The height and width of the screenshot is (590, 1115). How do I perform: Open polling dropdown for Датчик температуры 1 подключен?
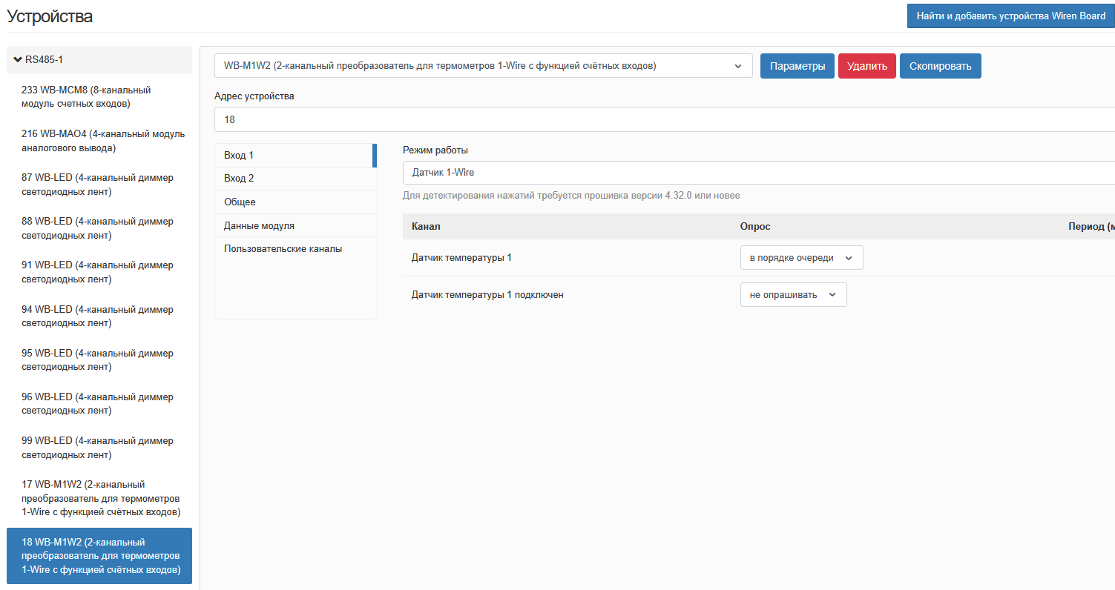[793, 295]
